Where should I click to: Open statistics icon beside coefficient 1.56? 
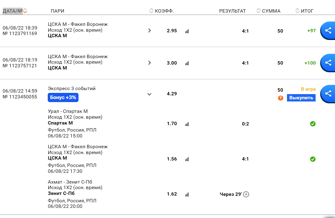(x=187, y=159)
